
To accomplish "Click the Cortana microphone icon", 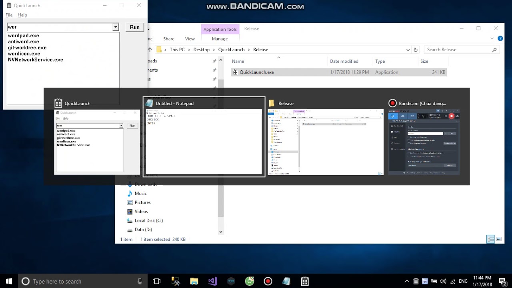I will [x=140, y=281].
